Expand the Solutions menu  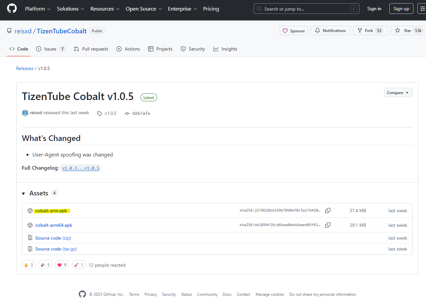(x=70, y=9)
